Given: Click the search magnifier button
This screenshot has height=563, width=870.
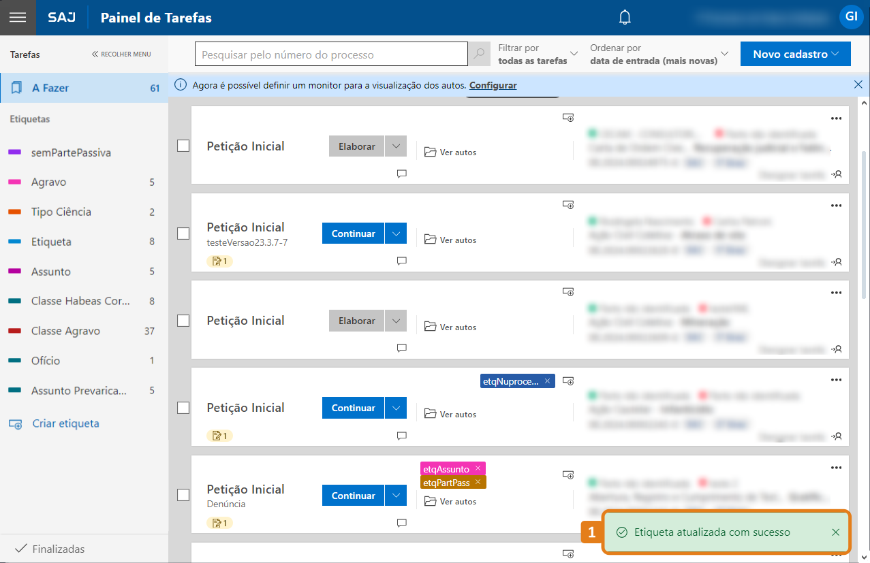Looking at the screenshot, I should (479, 54).
